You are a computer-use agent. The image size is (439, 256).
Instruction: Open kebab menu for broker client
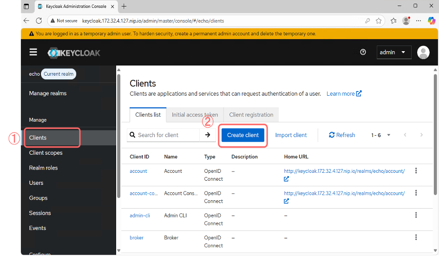click(x=416, y=237)
